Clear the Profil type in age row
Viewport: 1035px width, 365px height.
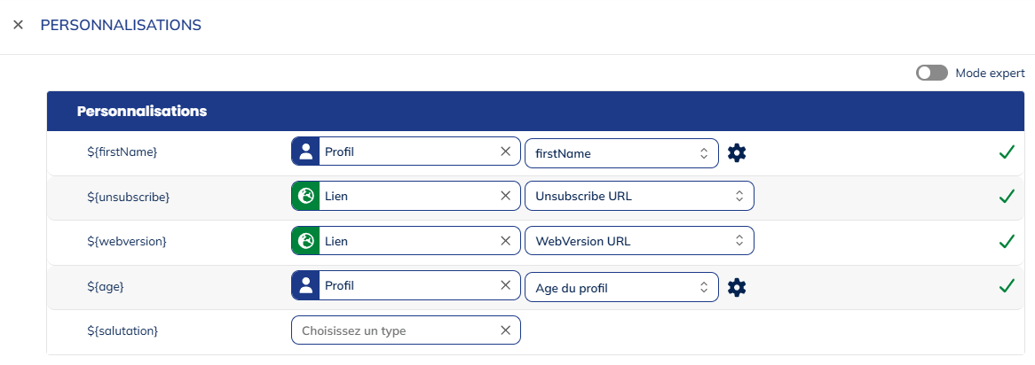pyautogui.click(x=505, y=285)
